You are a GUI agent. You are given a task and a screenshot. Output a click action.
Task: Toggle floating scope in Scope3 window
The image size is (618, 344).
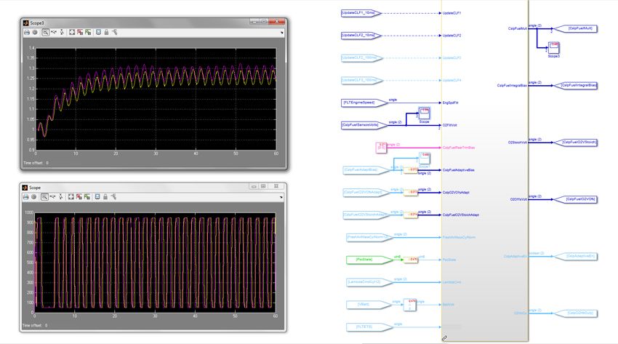98,32
